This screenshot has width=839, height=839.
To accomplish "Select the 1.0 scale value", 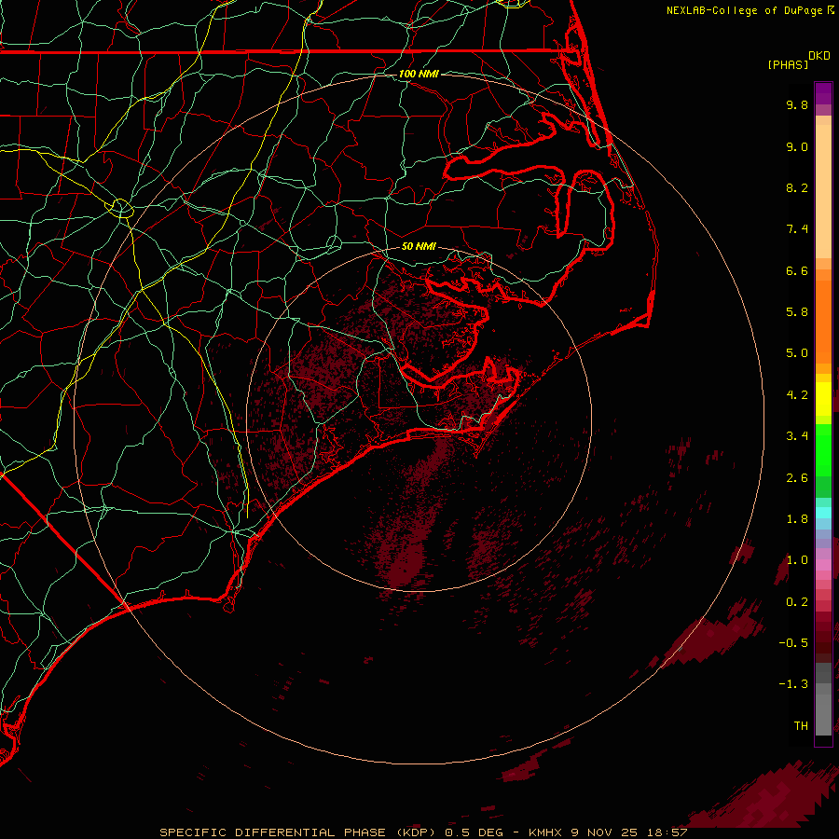I will (797, 560).
